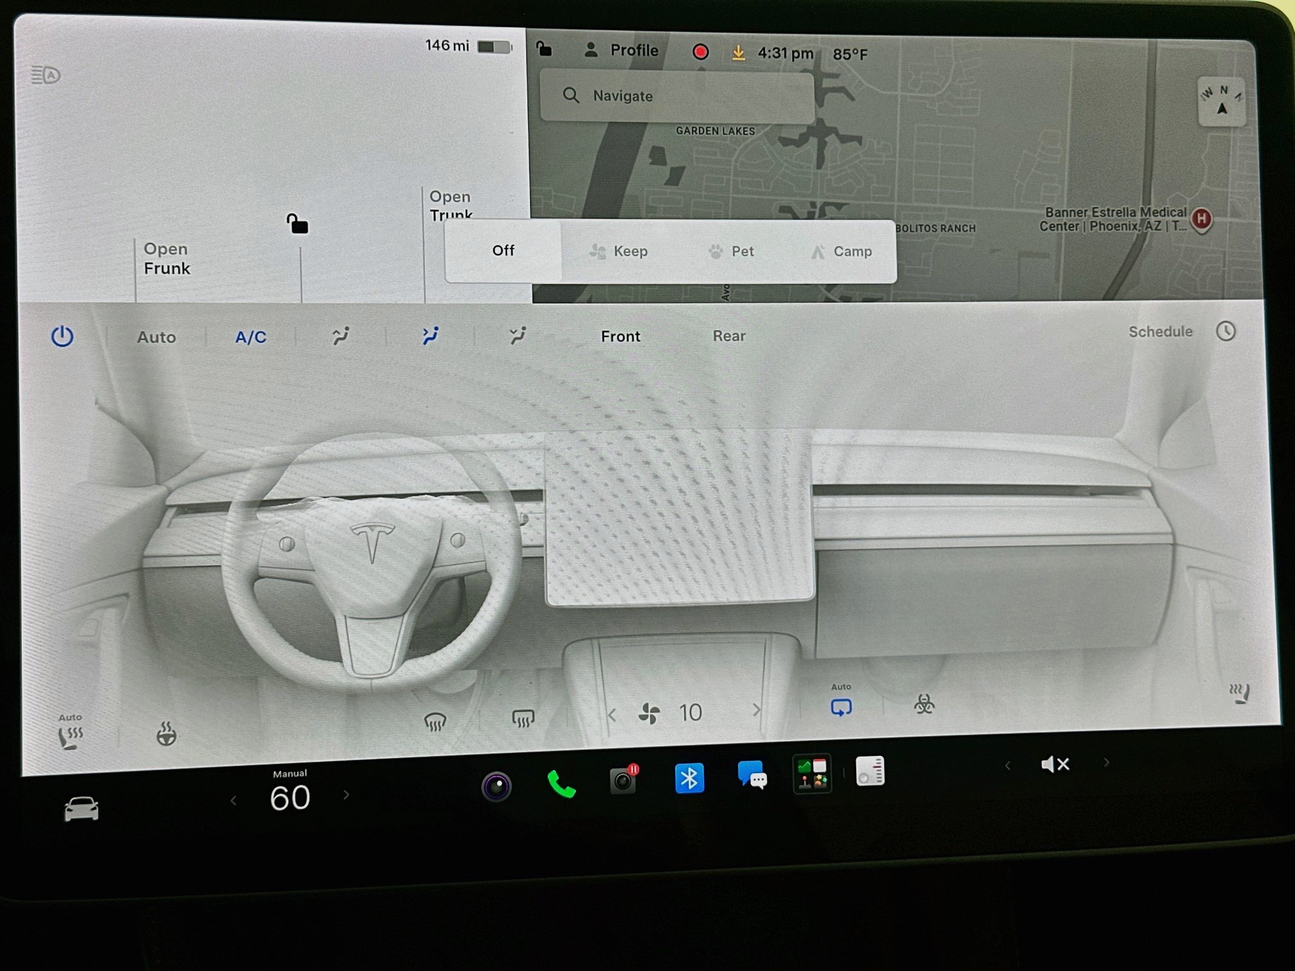Activate Bioweapon Defense Mode icon
The width and height of the screenshot is (1295, 971).
[924, 704]
